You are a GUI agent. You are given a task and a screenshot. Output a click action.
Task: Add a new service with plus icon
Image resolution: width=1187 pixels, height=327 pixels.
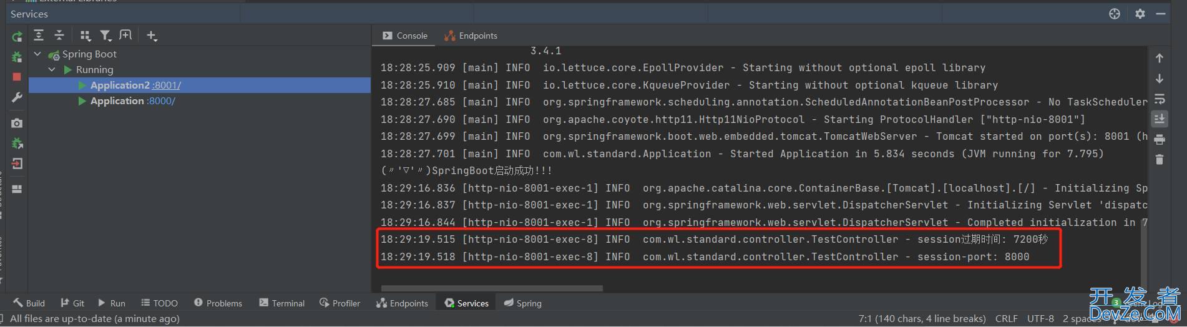point(152,36)
